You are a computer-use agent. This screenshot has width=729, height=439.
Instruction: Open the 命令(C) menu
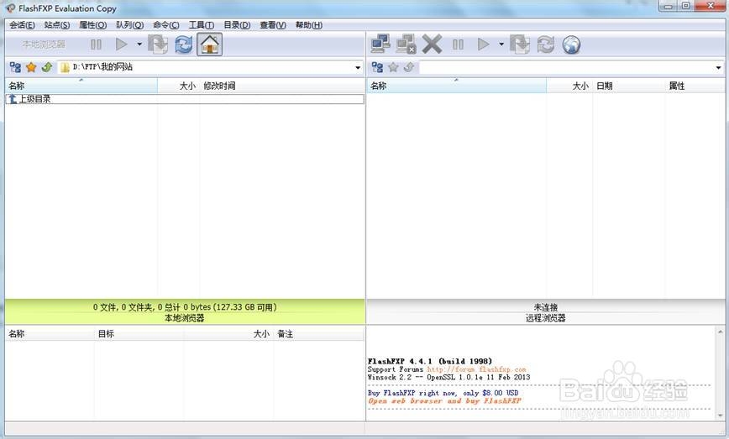point(166,25)
